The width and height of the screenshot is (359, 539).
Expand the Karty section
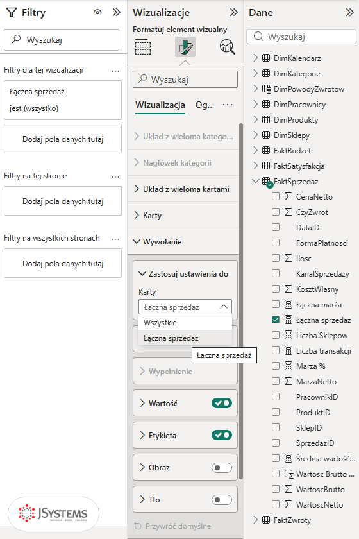pyautogui.click(x=183, y=215)
